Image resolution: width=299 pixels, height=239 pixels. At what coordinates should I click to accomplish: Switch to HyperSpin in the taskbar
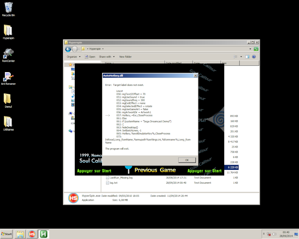click(x=32, y=234)
